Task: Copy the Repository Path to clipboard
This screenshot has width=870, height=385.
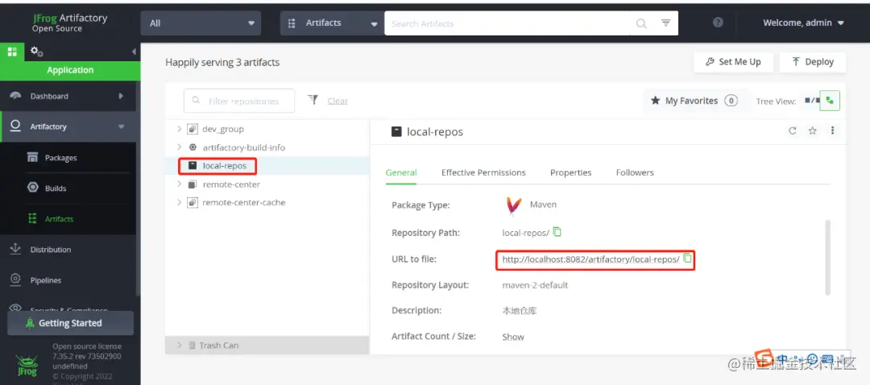Action: click(557, 232)
